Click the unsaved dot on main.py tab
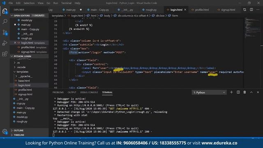Screen dimensions: 263x148 click(81, 10)
